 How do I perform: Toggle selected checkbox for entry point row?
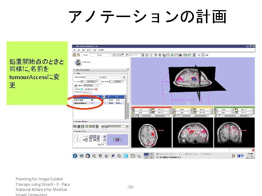coord(92,100)
